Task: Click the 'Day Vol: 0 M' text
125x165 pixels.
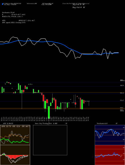Action: point(78,7)
